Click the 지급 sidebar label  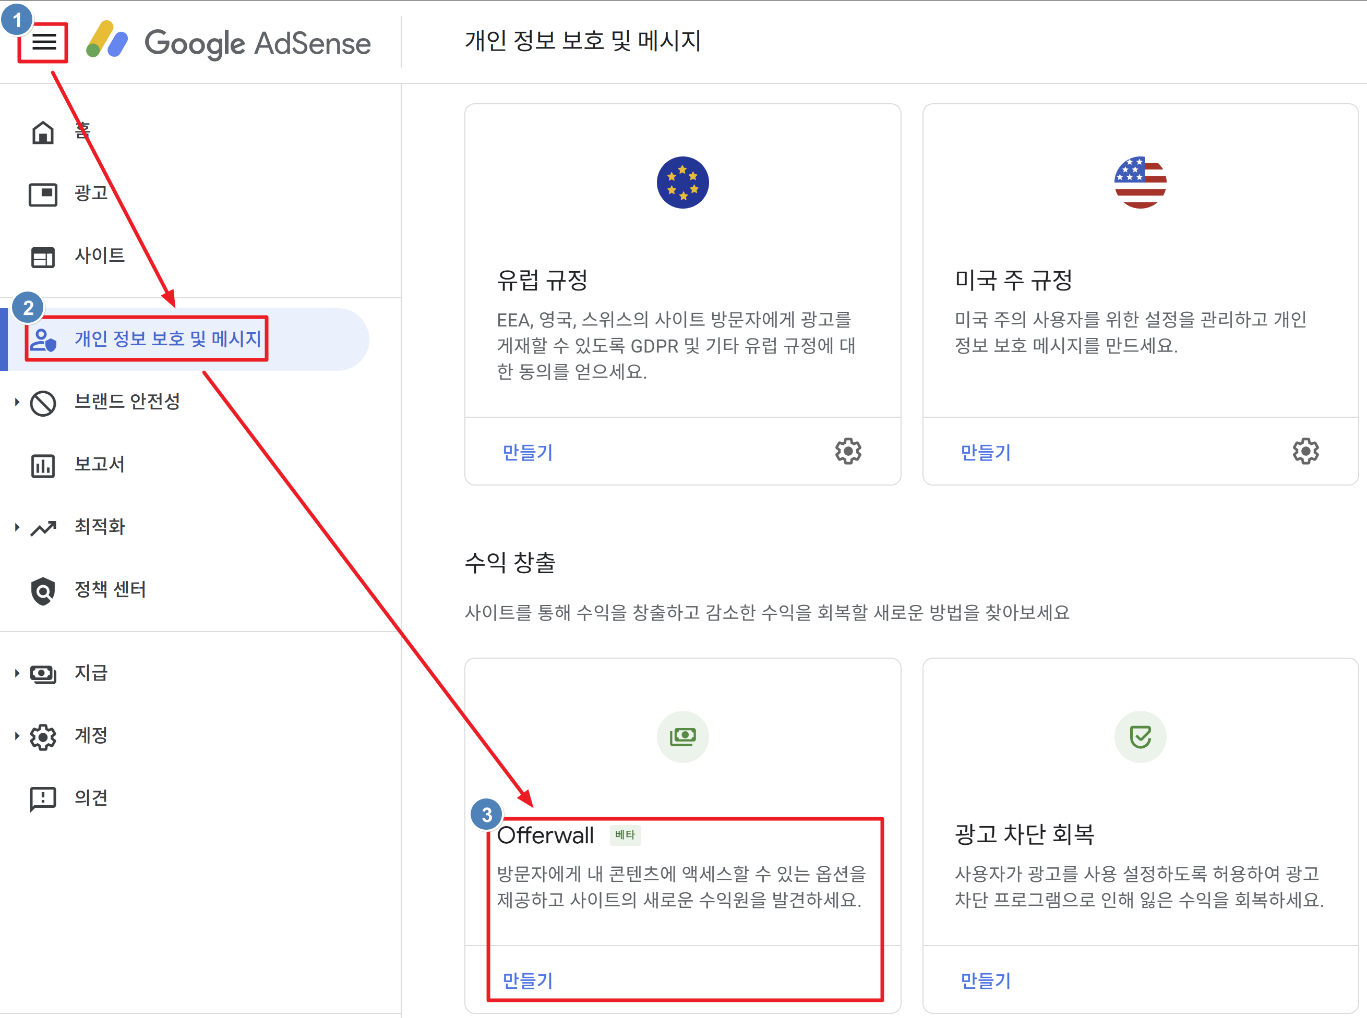pos(91,673)
